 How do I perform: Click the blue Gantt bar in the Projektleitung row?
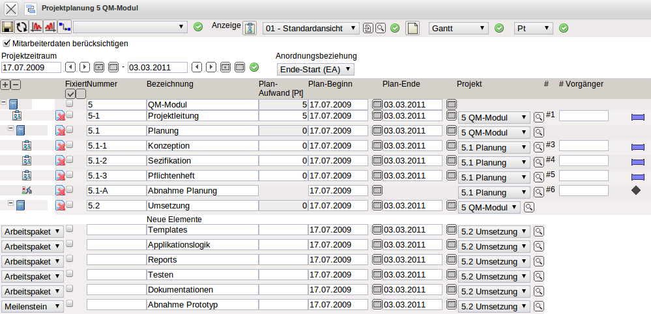637,117
